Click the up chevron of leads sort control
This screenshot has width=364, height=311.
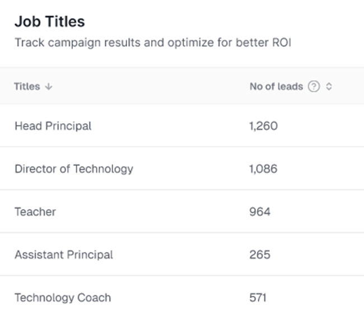329,85
